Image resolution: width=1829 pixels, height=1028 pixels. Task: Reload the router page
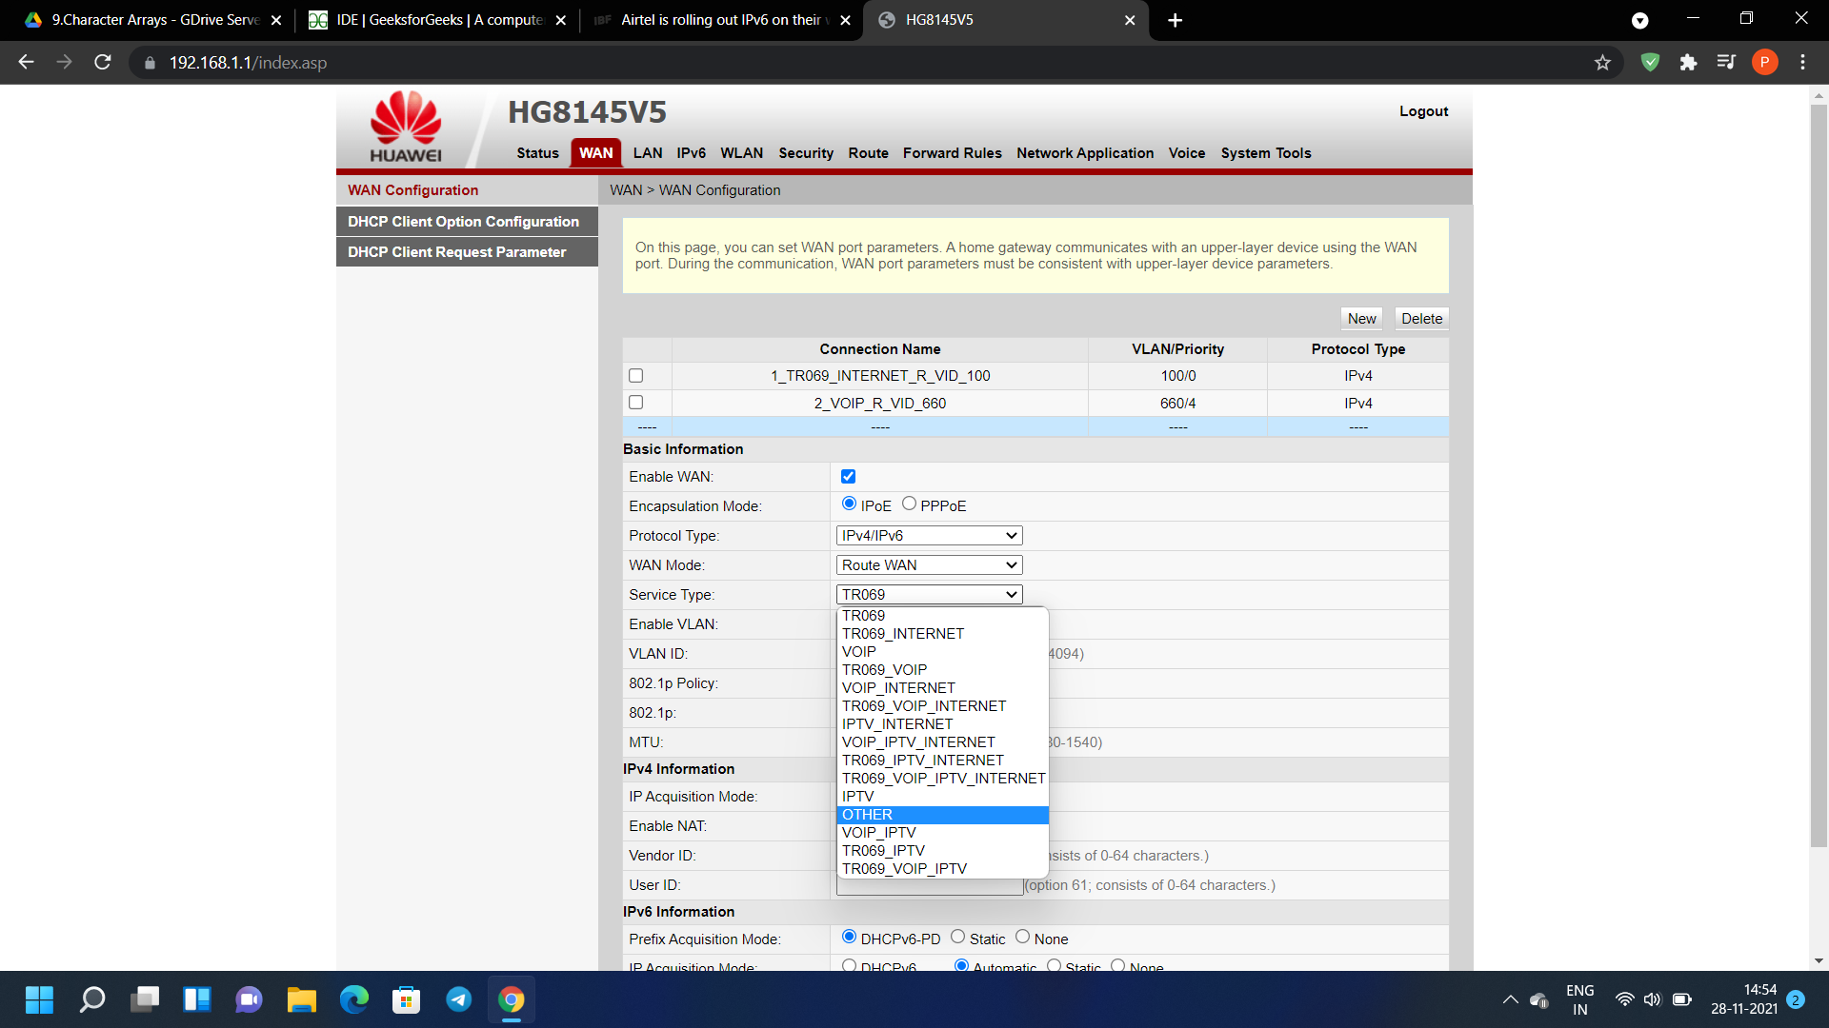[x=103, y=62]
